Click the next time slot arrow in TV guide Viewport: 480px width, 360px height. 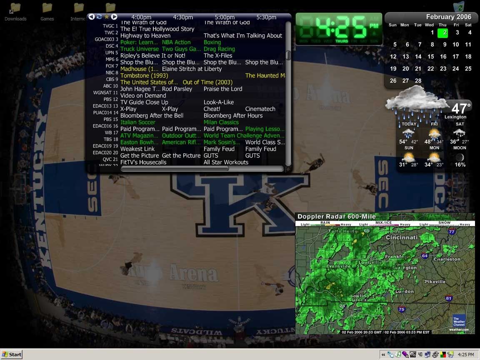point(114,17)
